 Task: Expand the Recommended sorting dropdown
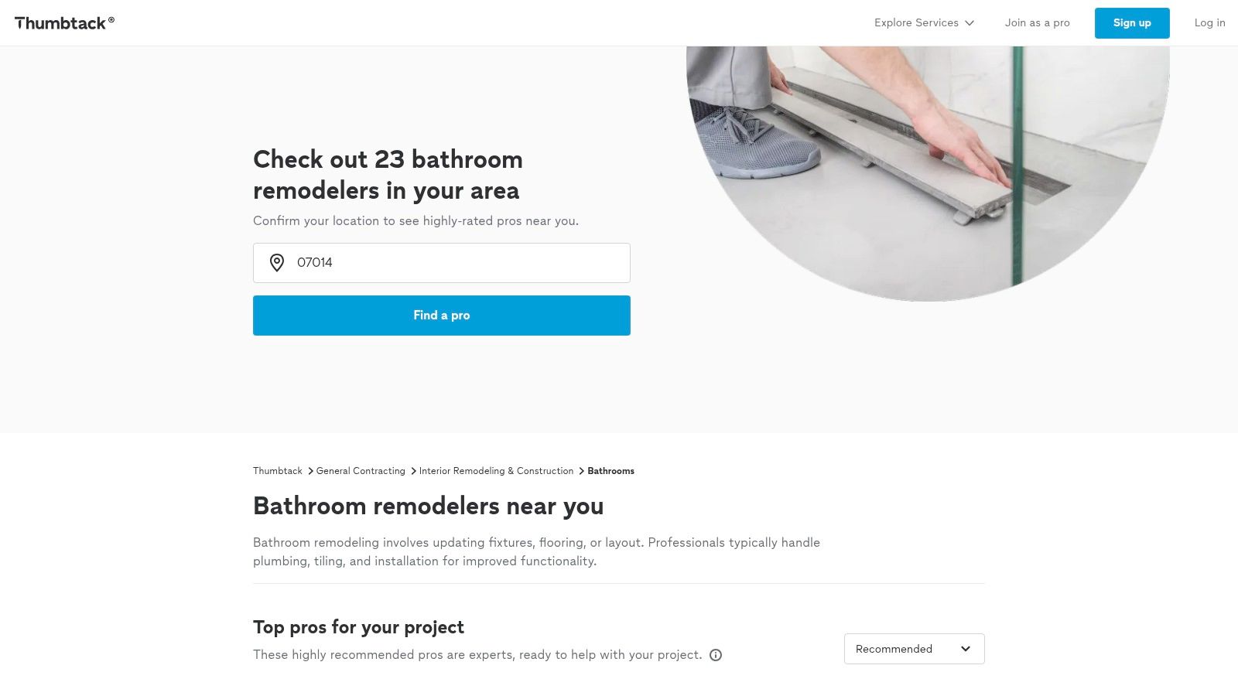click(x=914, y=649)
